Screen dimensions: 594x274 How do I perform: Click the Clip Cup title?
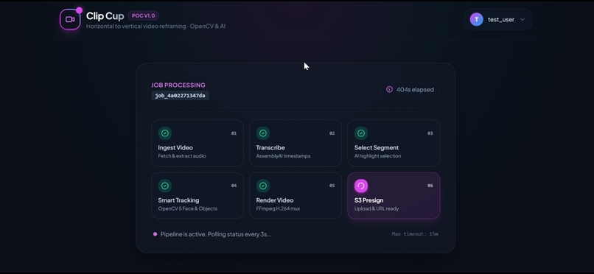(x=105, y=16)
